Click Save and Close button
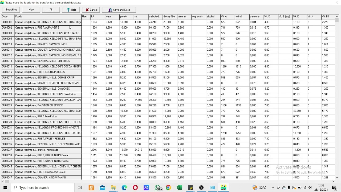341x192 pixels. point(119,10)
